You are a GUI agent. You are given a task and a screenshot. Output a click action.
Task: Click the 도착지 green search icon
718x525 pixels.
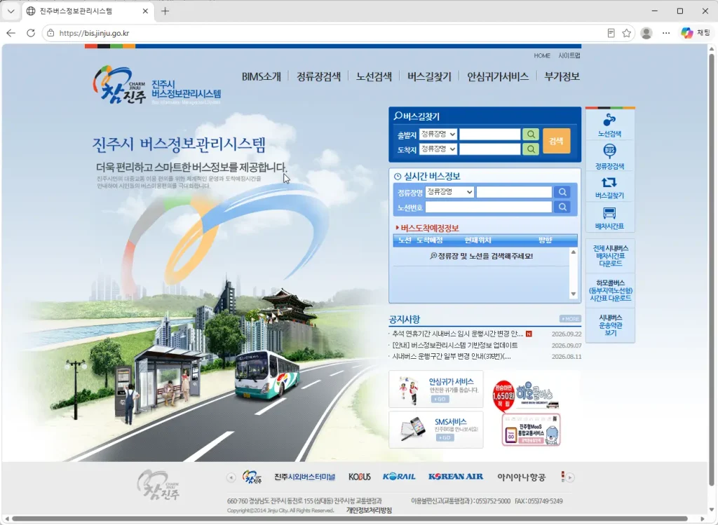point(531,149)
